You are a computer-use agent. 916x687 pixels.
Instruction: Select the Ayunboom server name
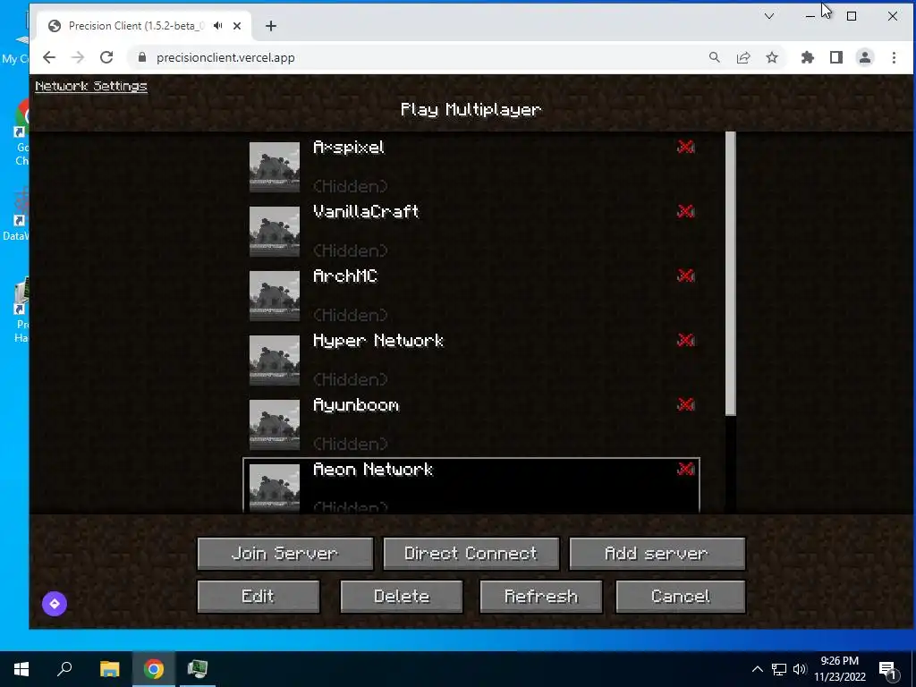pos(356,405)
